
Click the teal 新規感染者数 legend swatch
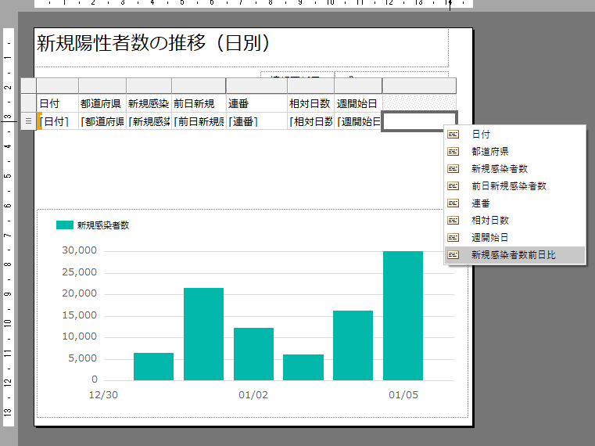pyautogui.click(x=64, y=225)
